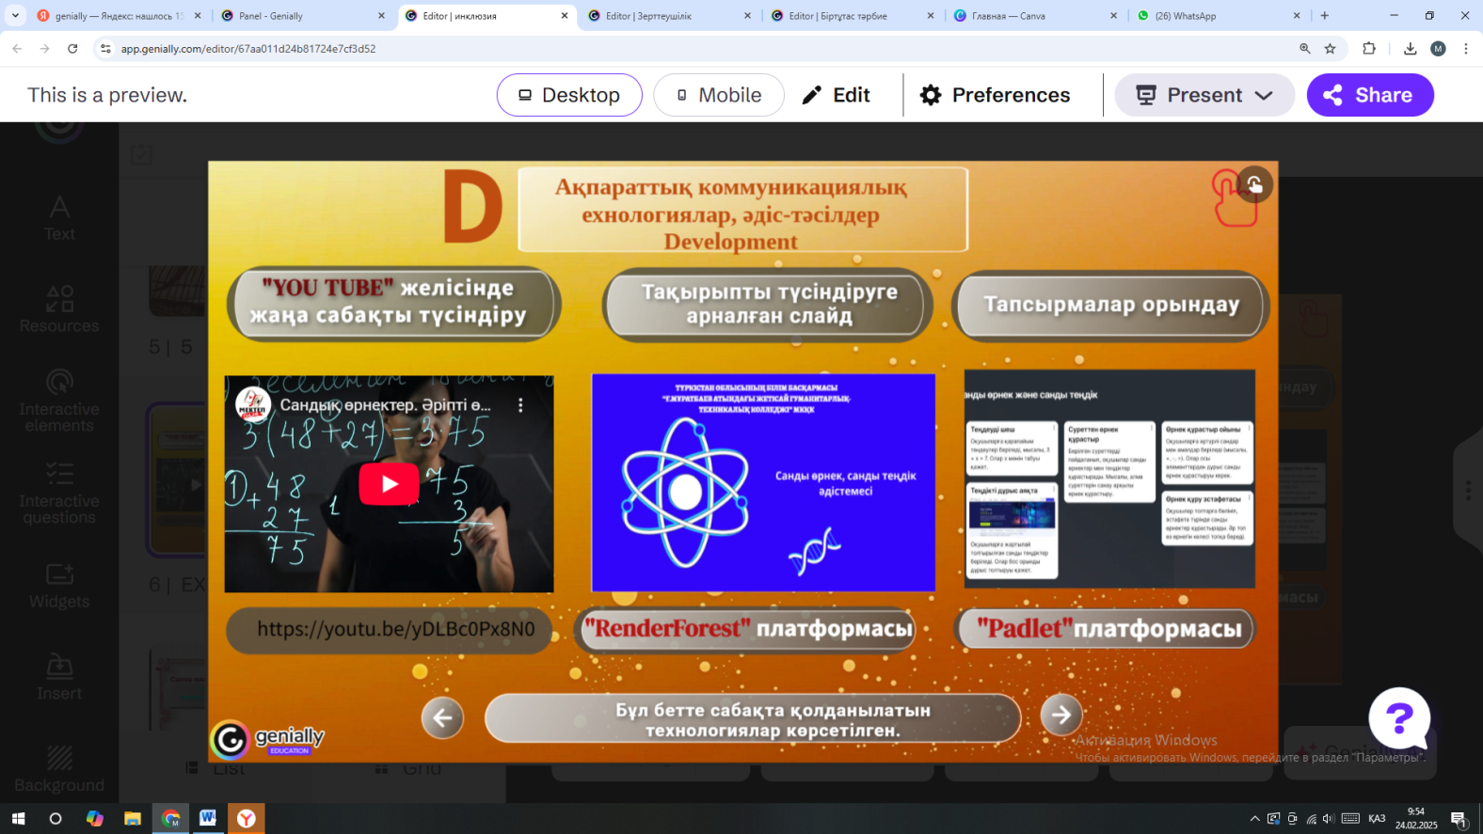Switch preview to Mobile view
Viewport: 1483px width, 834px height.
(x=719, y=95)
